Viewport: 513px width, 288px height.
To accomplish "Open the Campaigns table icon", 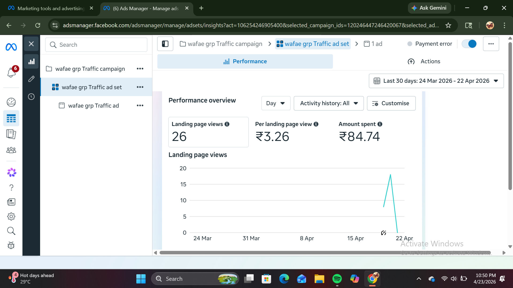I will pos(11,118).
